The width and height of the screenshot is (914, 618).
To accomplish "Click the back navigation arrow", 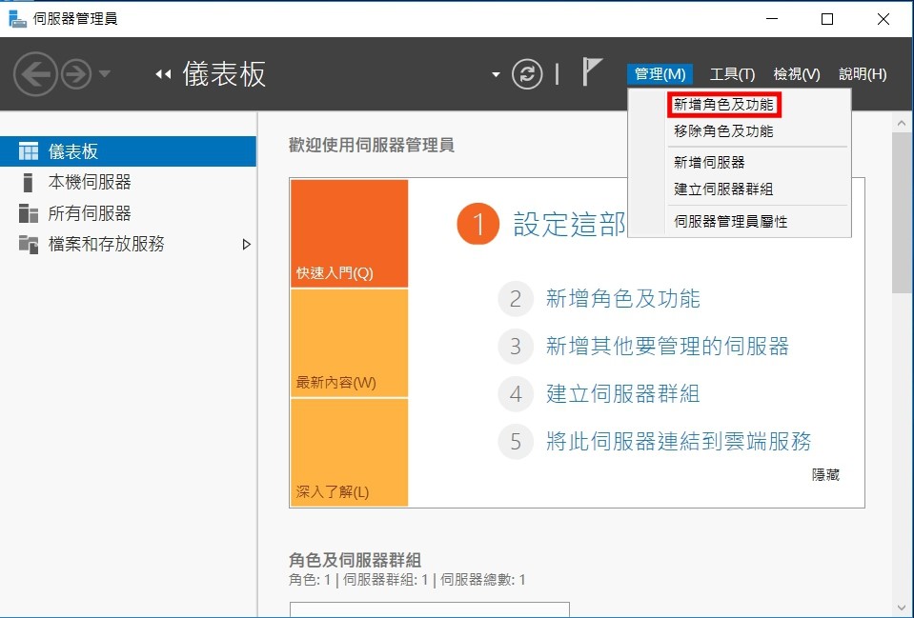I will (35, 74).
